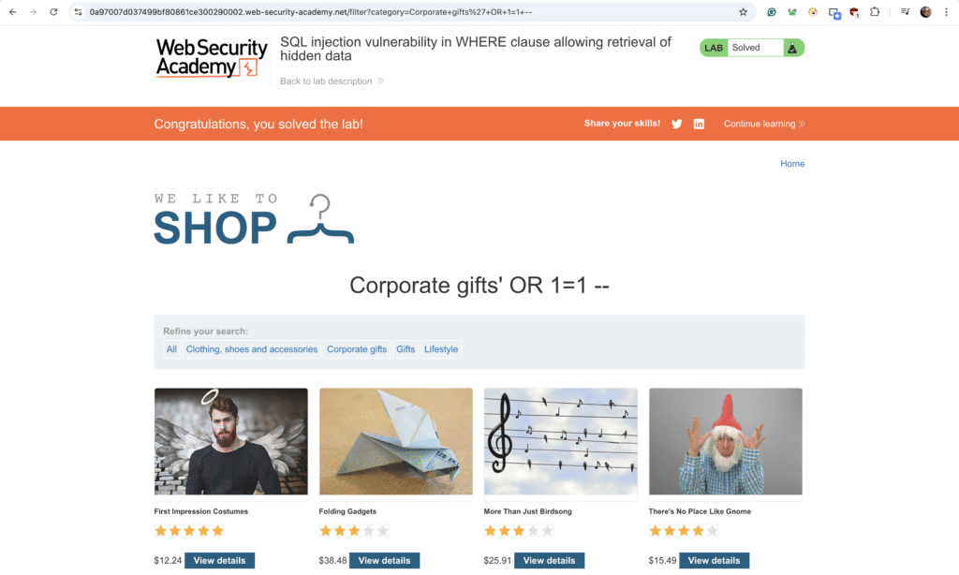
Task: Open the Chrome three-dot menu
Action: pyautogui.click(x=946, y=12)
